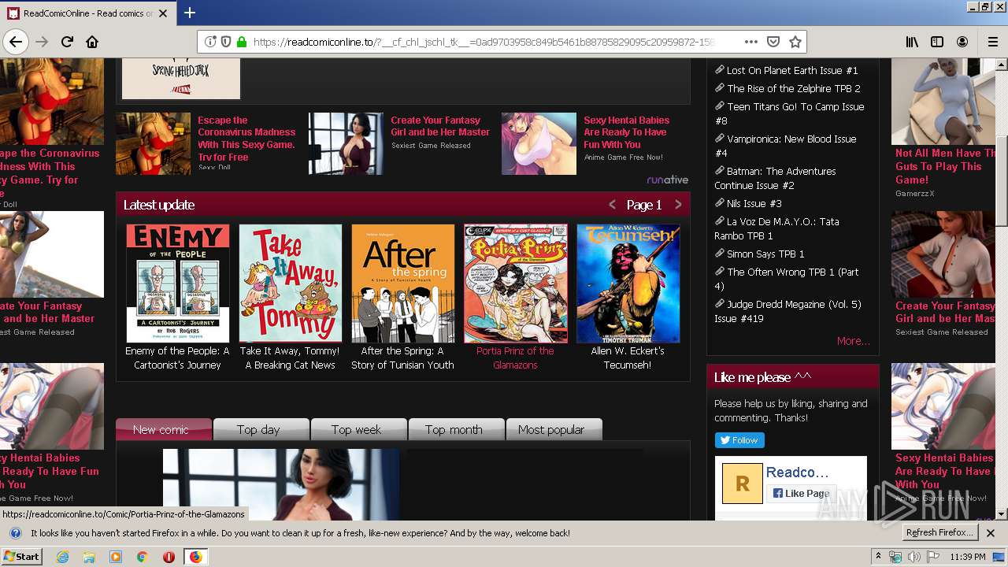Open Windows Media Player from taskbar

[x=116, y=557]
